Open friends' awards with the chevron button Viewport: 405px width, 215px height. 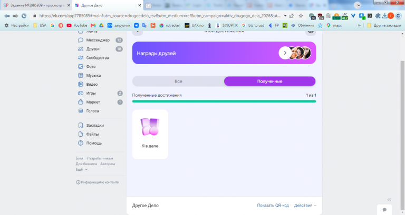point(285,53)
